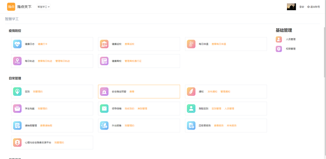The width and height of the screenshot is (326, 159).
Task: Click the 查看请销假 link
Action: pyautogui.click(x=46, y=126)
